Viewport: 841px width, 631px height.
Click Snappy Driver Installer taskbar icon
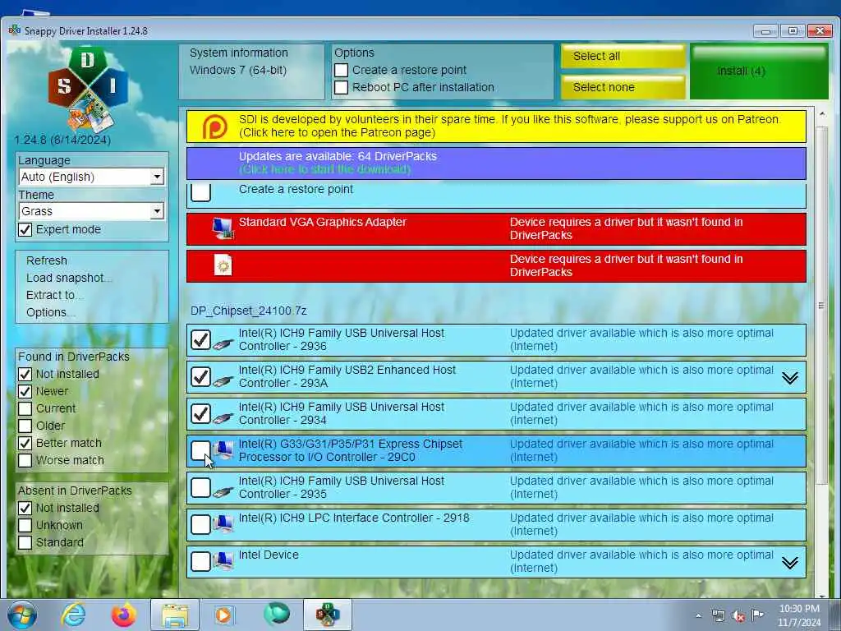coord(328,615)
